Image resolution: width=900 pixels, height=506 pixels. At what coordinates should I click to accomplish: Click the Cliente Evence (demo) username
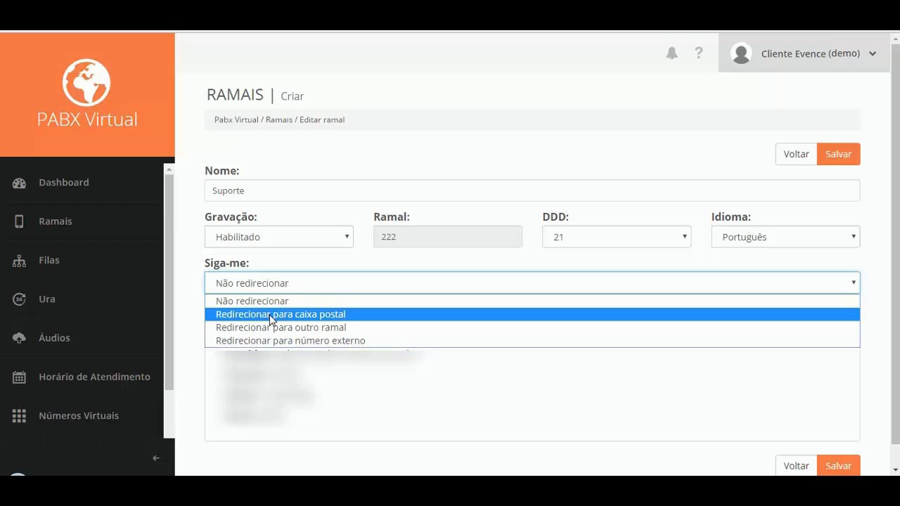[x=811, y=53]
